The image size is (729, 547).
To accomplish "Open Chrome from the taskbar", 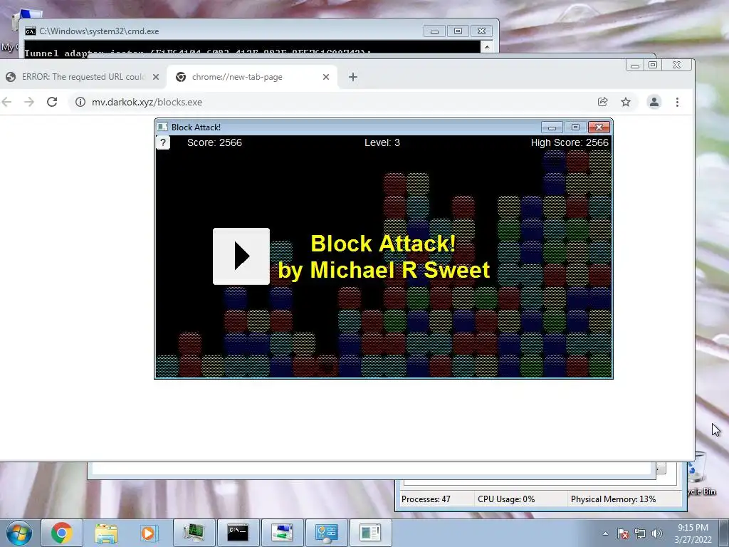I will pyautogui.click(x=61, y=533).
